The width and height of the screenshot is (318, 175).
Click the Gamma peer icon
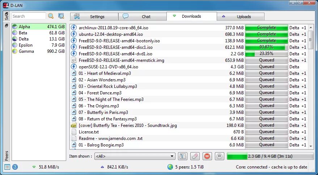pyautogui.click(x=14, y=51)
